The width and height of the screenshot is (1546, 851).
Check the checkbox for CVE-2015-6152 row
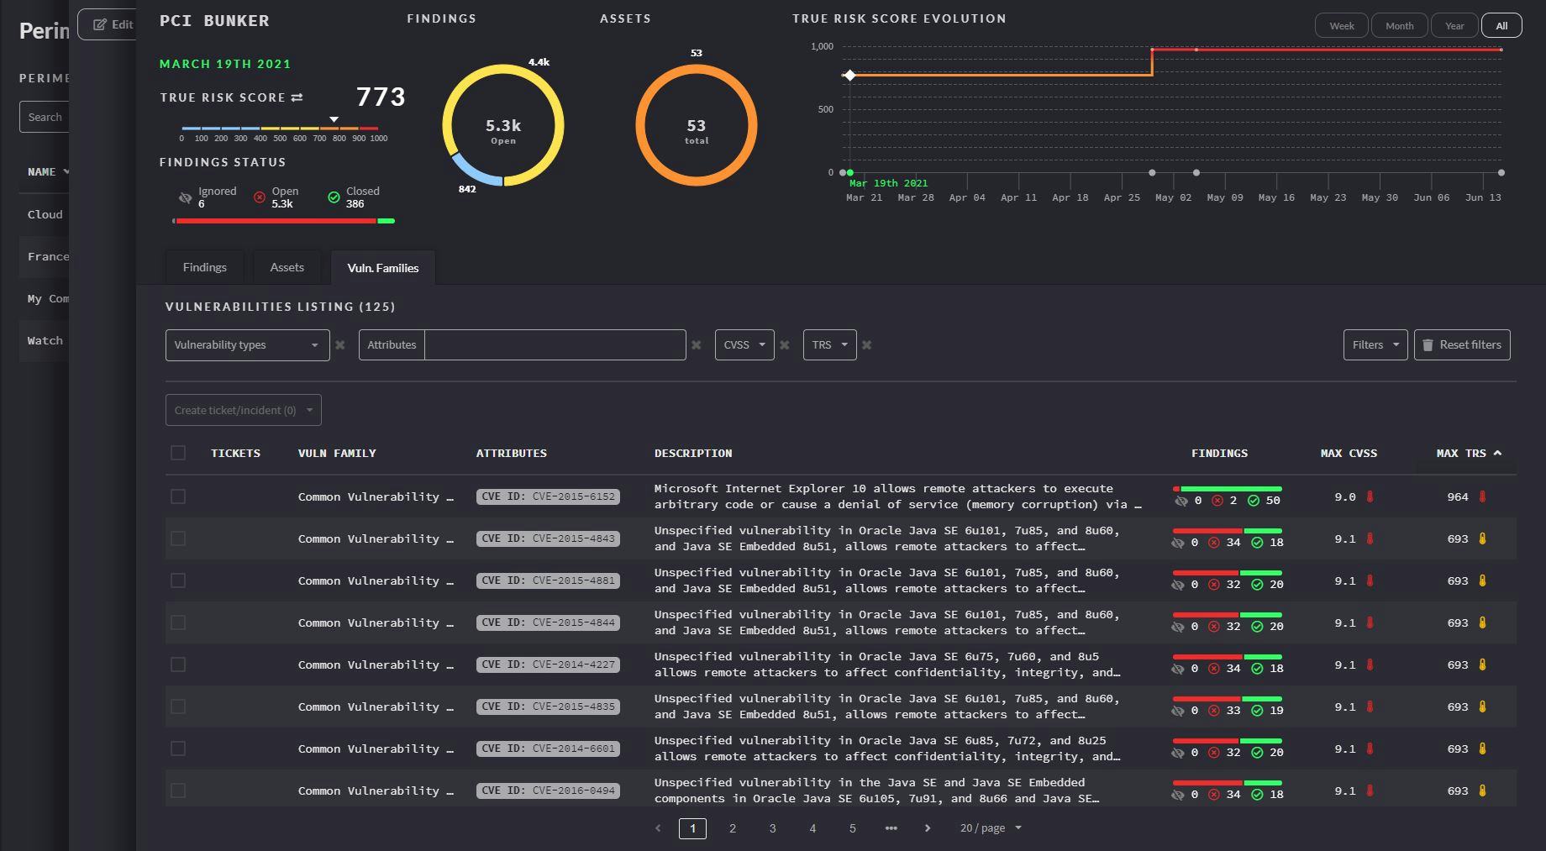pos(178,496)
